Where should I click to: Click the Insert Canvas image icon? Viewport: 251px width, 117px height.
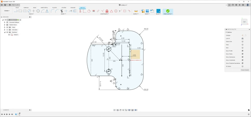tap(147, 11)
